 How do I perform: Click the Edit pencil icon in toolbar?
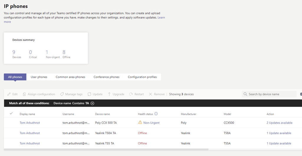(9, 94)
